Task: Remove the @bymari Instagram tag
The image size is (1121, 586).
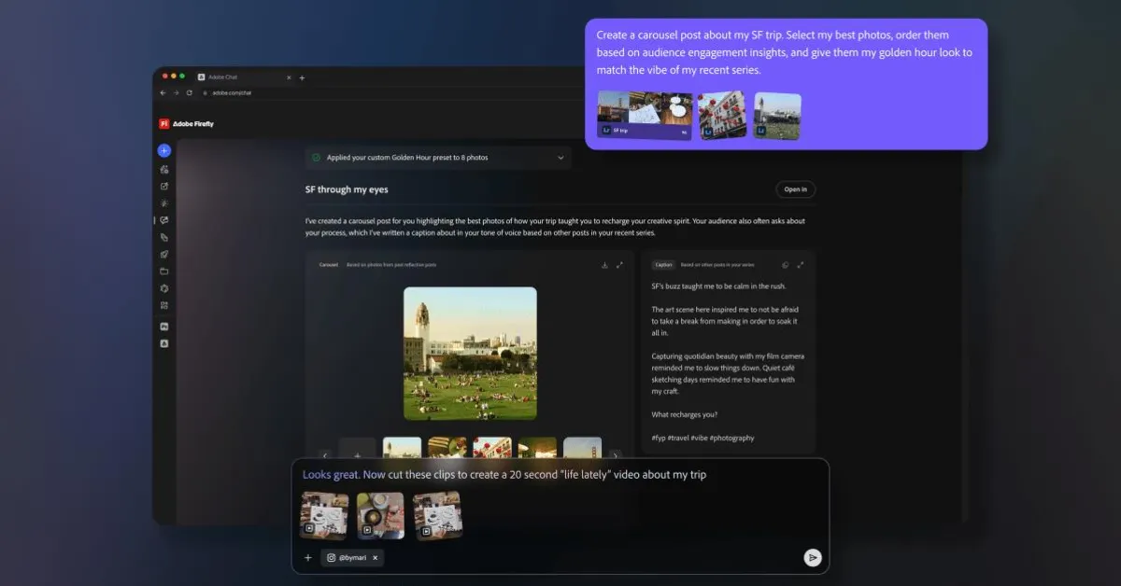Action: 375,557
